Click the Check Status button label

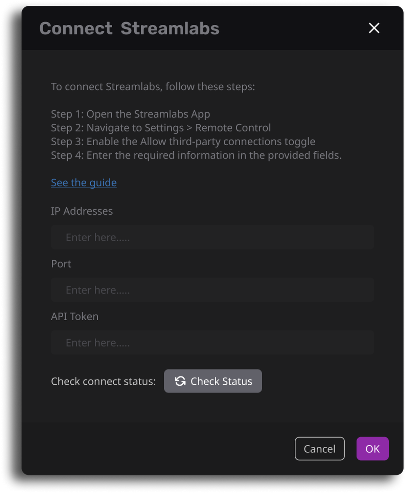pos(221,381)
